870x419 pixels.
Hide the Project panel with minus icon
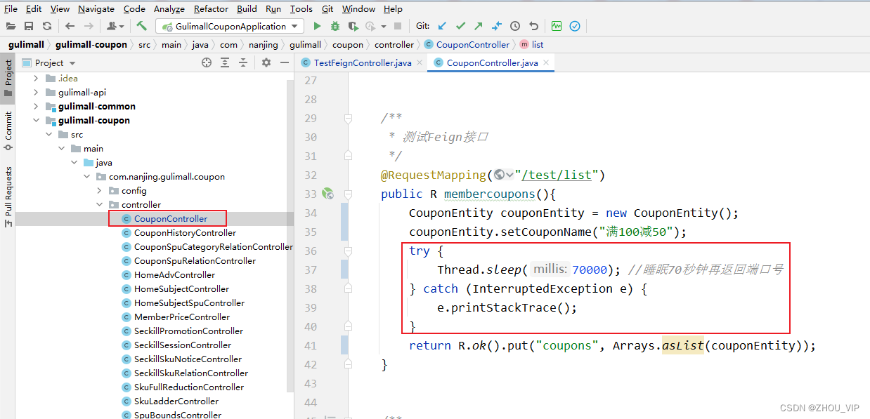(285, 62)
